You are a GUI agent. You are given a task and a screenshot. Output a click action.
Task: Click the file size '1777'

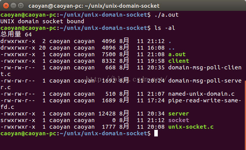click(x=109, y=127)
